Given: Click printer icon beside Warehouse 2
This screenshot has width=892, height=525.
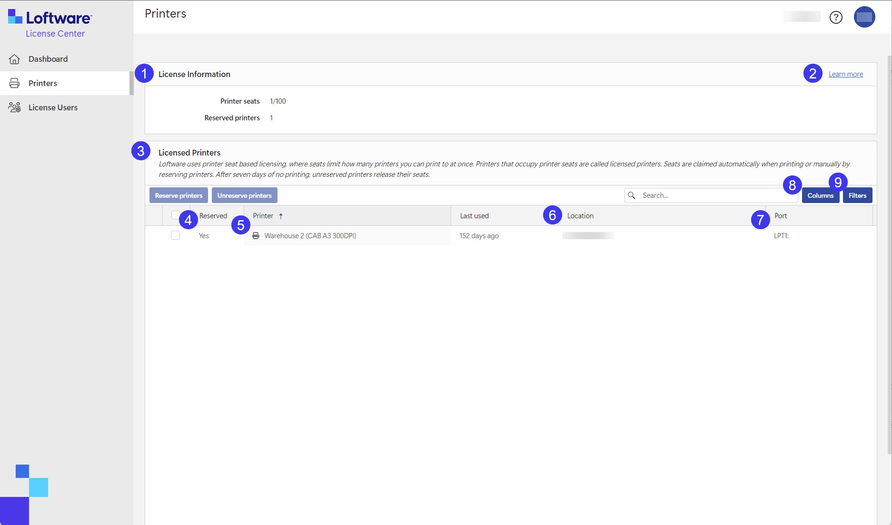Looking at the screenshot, I should point(256,236).
